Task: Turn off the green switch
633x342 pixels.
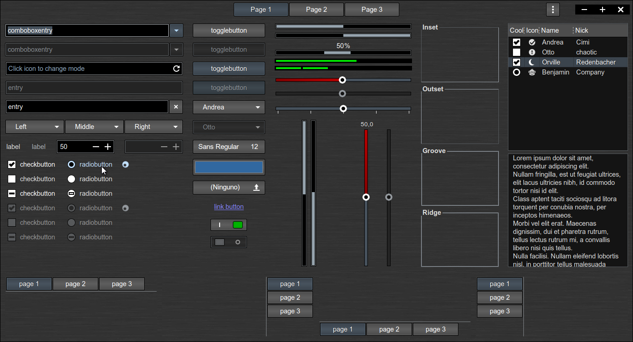Action: 229,225
